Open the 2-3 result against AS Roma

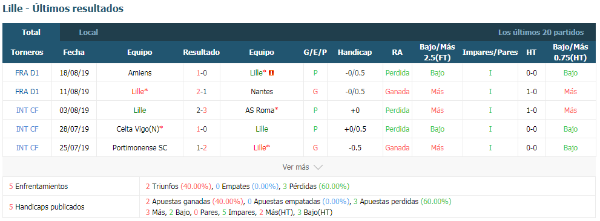coord(201,110)
